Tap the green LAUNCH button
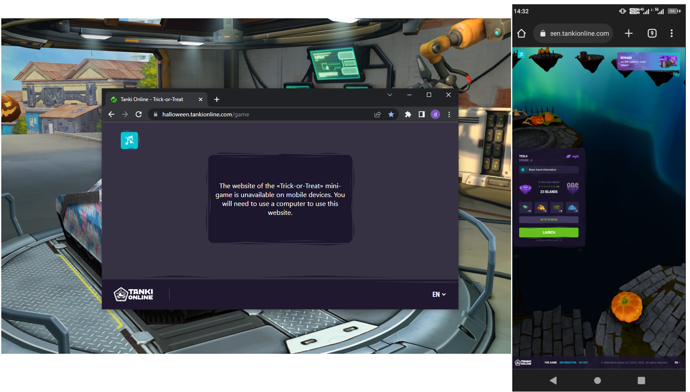 coord(549,233)
